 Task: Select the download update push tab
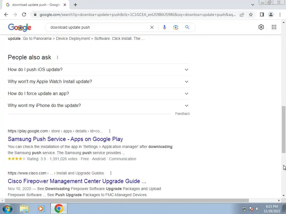coord(35,5)
